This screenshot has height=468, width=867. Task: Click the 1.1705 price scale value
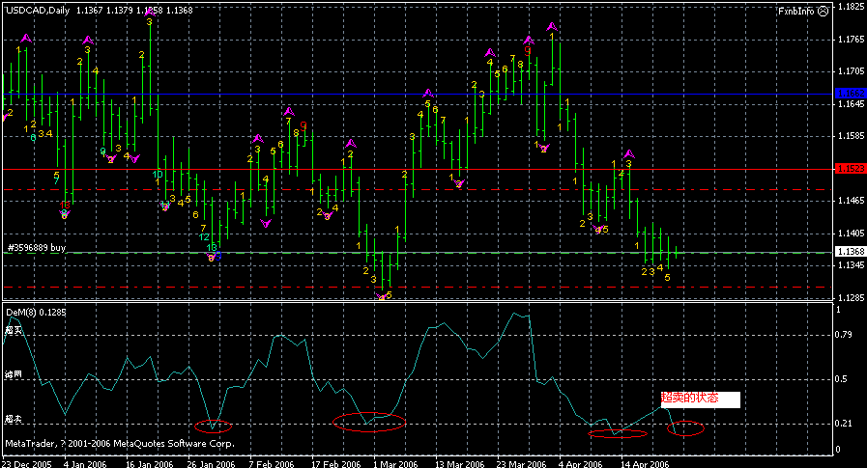click(x=851, y=71)
